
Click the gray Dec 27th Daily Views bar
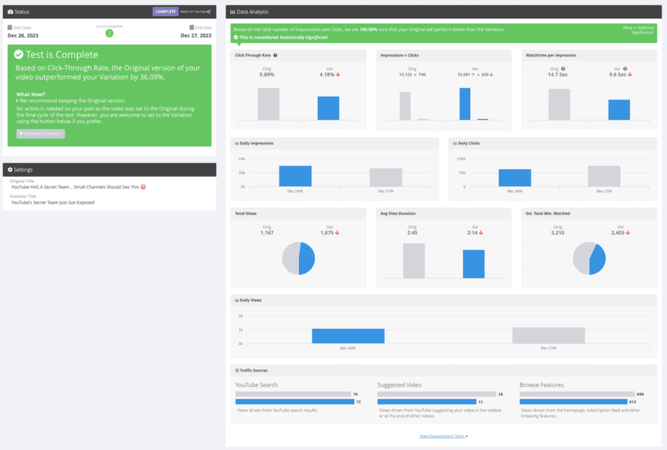548,335
